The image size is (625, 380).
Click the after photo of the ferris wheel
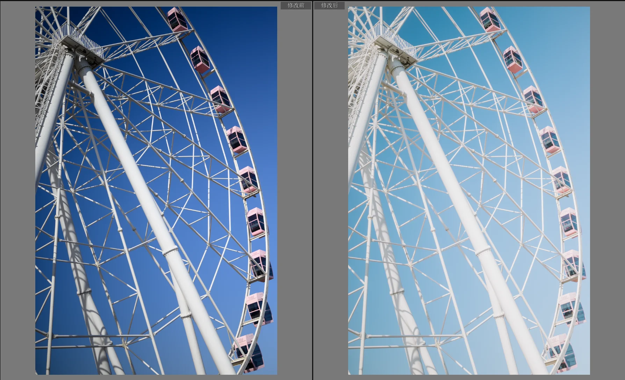coord(469,191)
